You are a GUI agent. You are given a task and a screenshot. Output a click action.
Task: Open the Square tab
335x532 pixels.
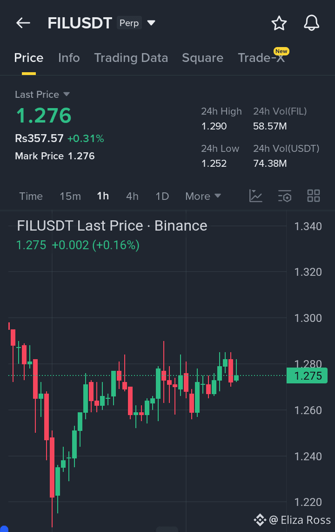202,58
